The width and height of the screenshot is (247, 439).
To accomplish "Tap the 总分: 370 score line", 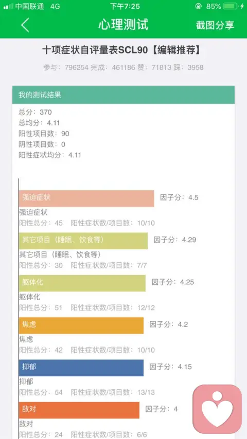I will point(35,112).
